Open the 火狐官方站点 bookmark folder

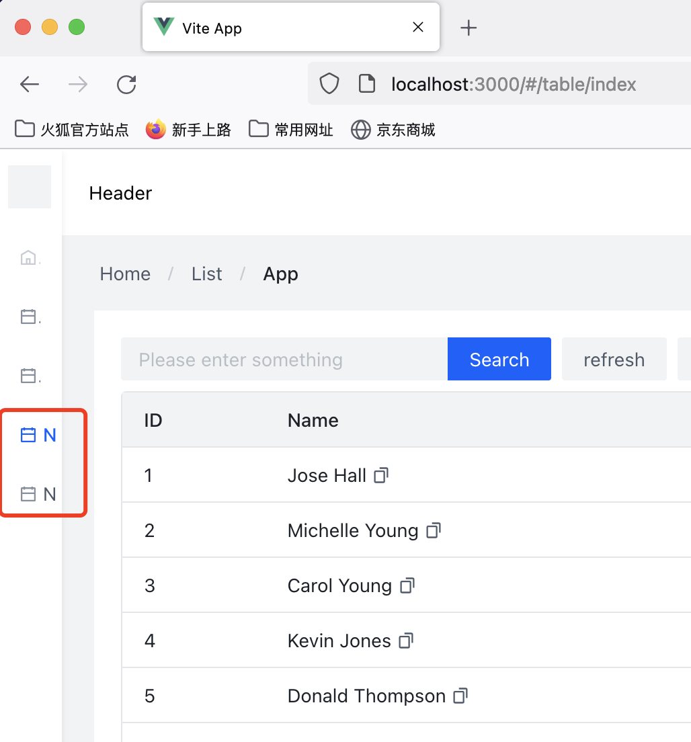72,129
